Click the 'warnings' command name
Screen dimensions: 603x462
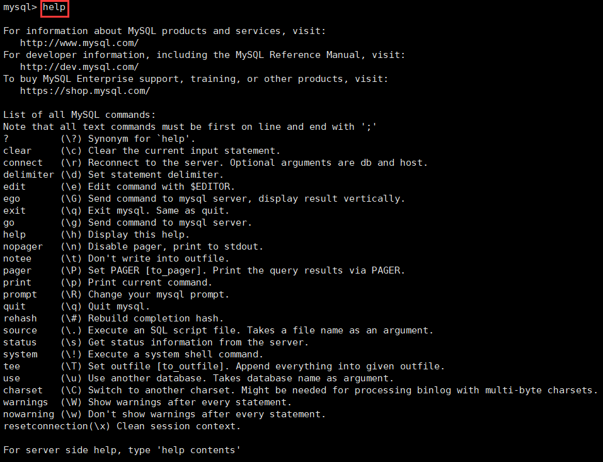25,402
